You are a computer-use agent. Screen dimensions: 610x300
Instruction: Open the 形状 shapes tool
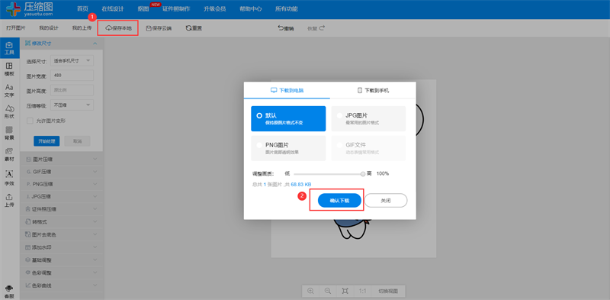coord(9,111)
